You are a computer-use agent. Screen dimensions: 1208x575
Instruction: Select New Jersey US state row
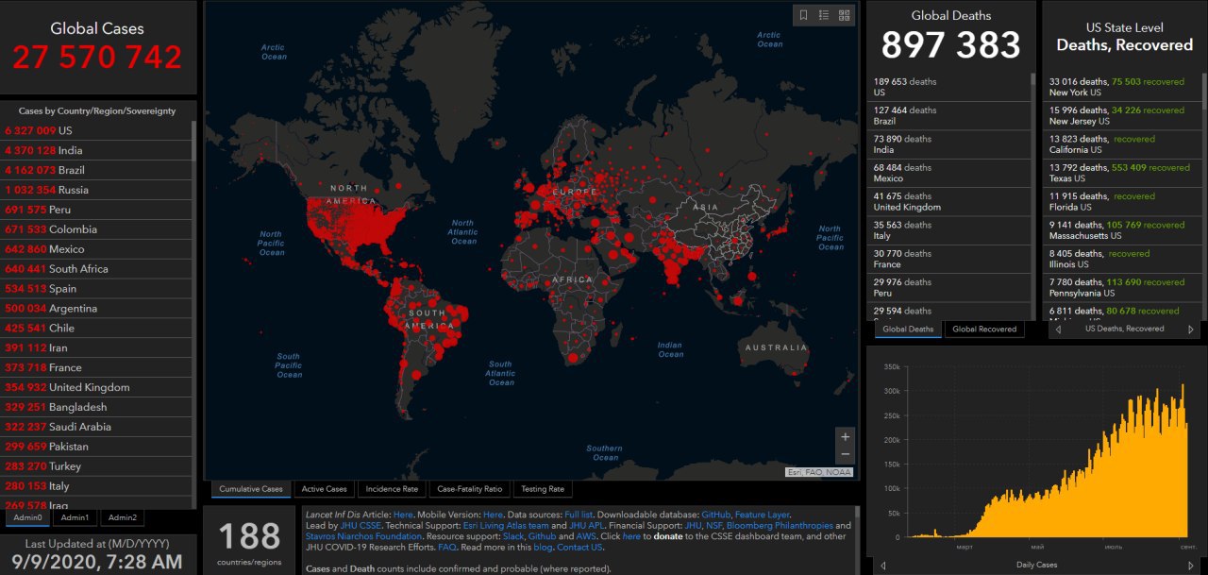(x=1121, y=115)
